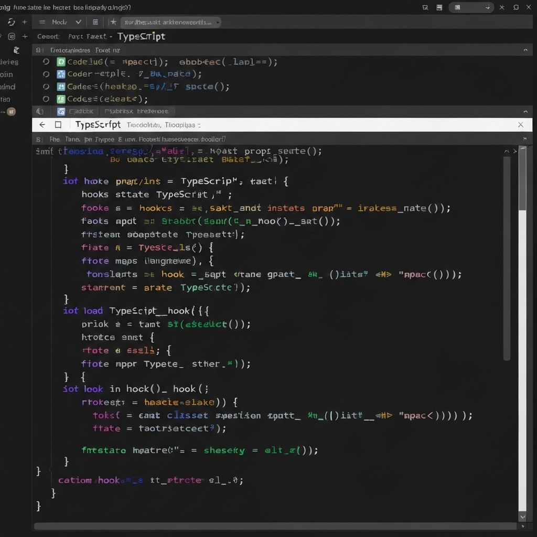This screenshot has width=537, height=537.
Task: Open the list view icon near the Mock dropdown
Action: [x=96, y=22]
